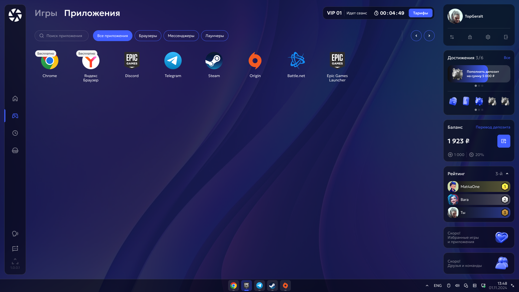The image size is (519, 292).
Task: Click the Поиск приложения search field
Action: [64, 36]
